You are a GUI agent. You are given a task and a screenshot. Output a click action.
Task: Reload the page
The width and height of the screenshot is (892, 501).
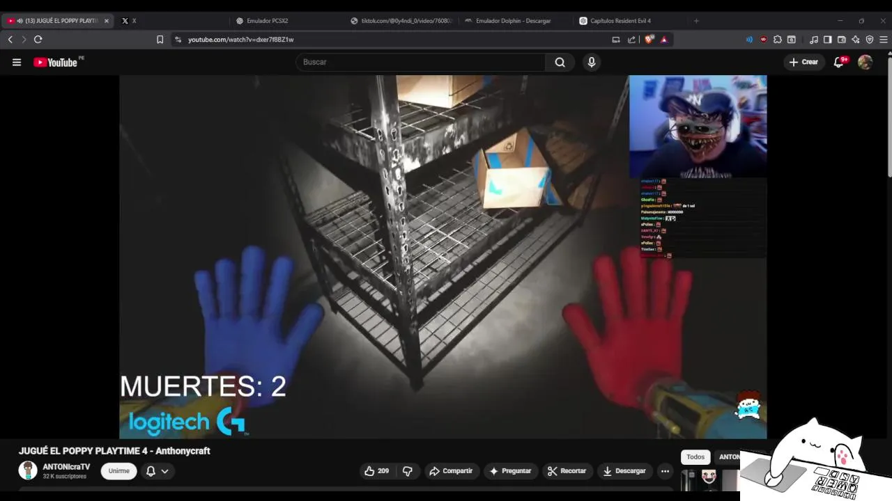(38, 40)
